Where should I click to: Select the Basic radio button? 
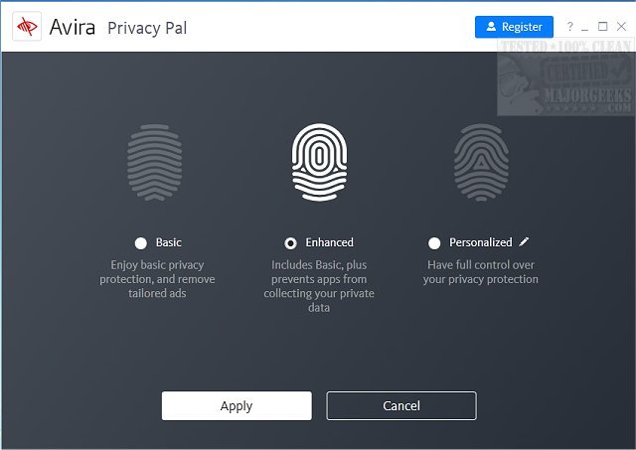point(140,242)
